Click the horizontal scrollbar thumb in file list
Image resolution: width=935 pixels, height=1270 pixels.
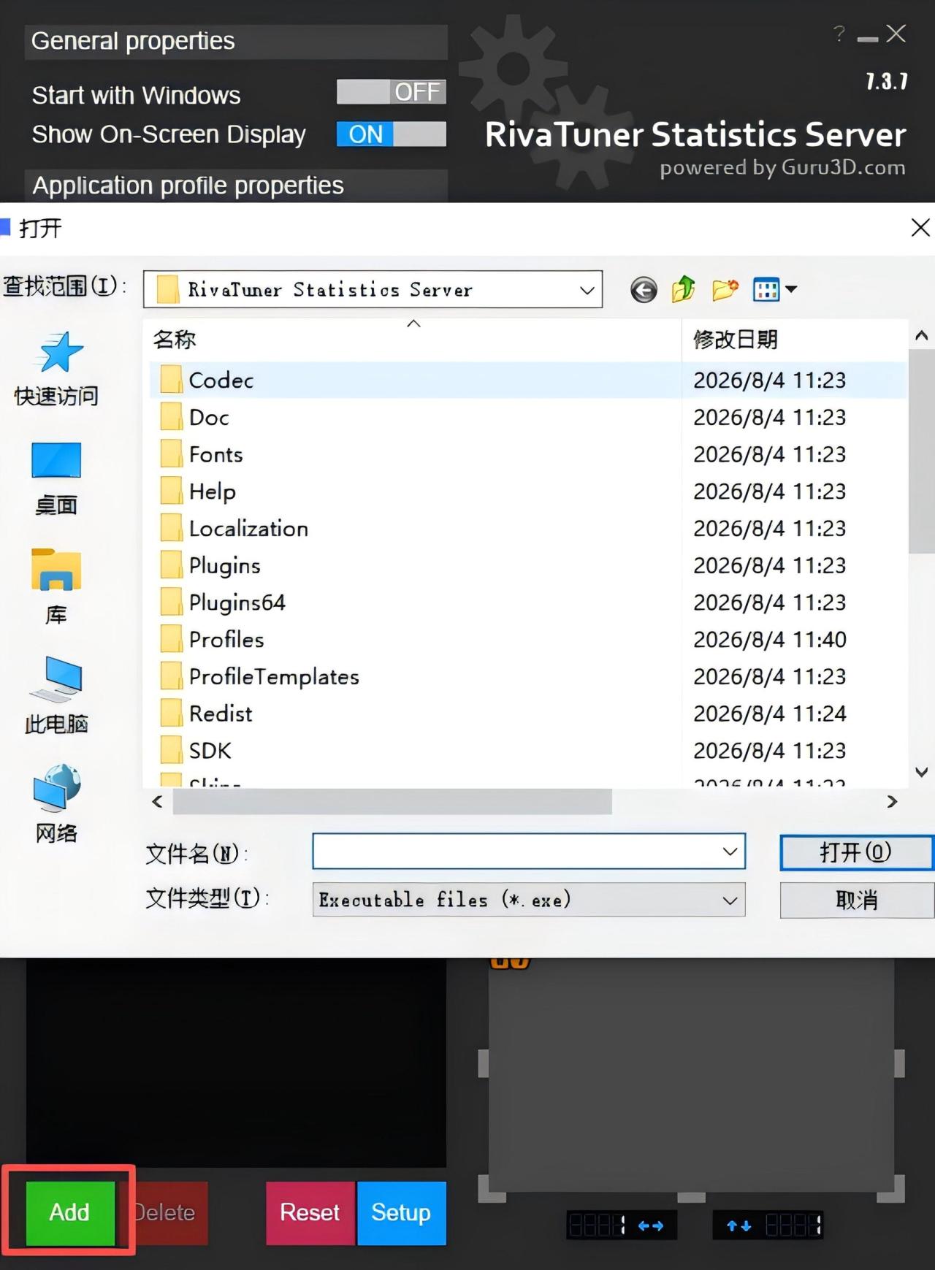click(x=392, y=801)
